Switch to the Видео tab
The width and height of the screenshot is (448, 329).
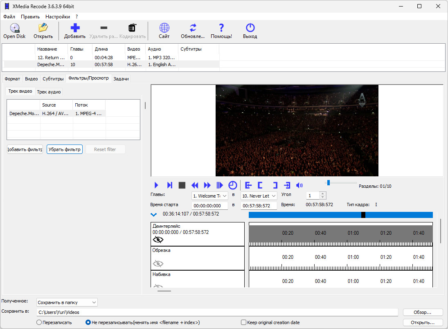coord(32,79)
